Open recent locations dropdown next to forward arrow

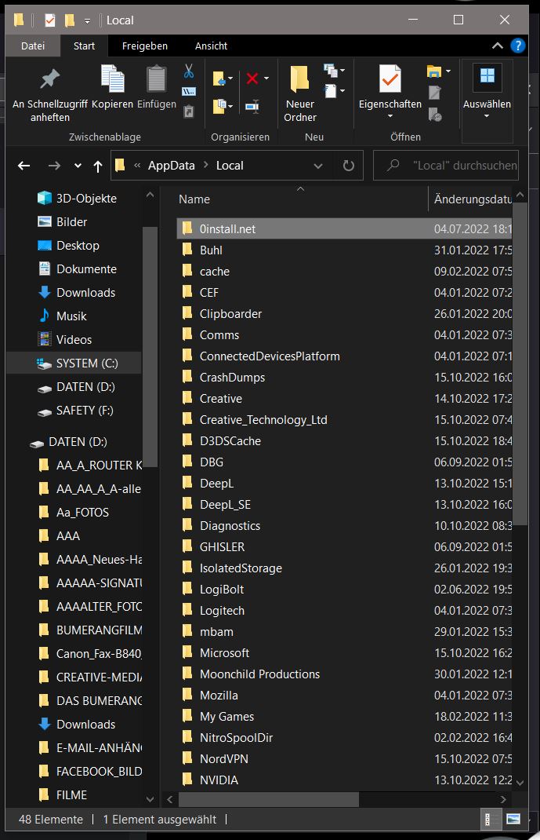tap(78, 166)
